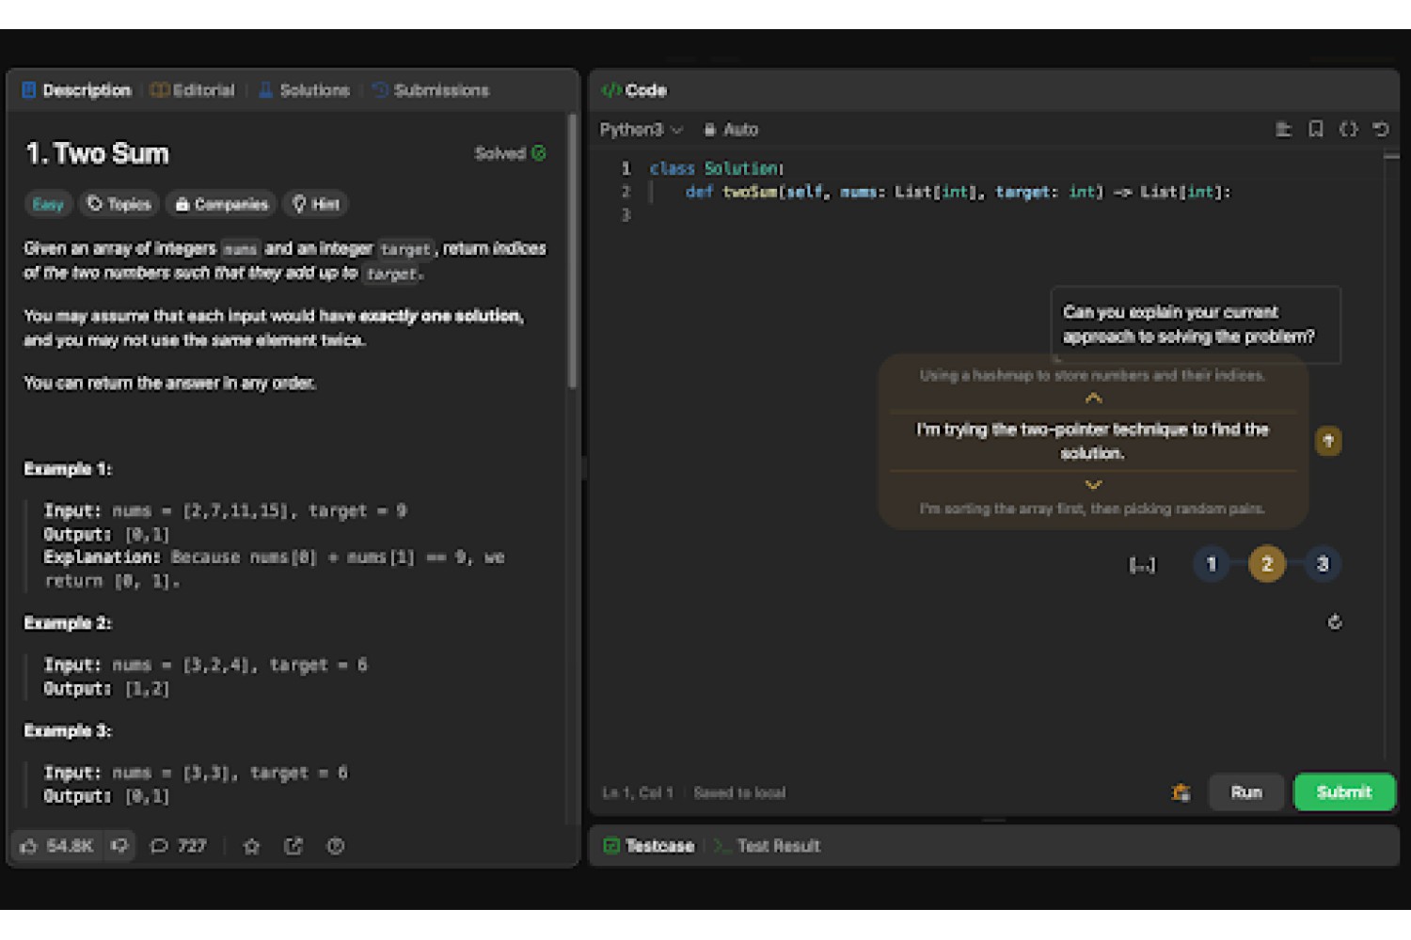Open the help question mark icon

coord(336,846)
